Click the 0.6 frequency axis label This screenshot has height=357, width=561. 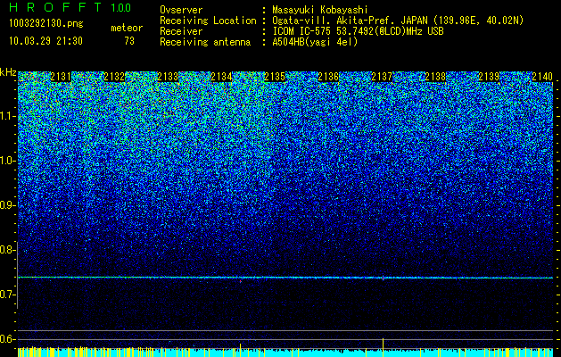pyautogui.click(x=7, y=339)
